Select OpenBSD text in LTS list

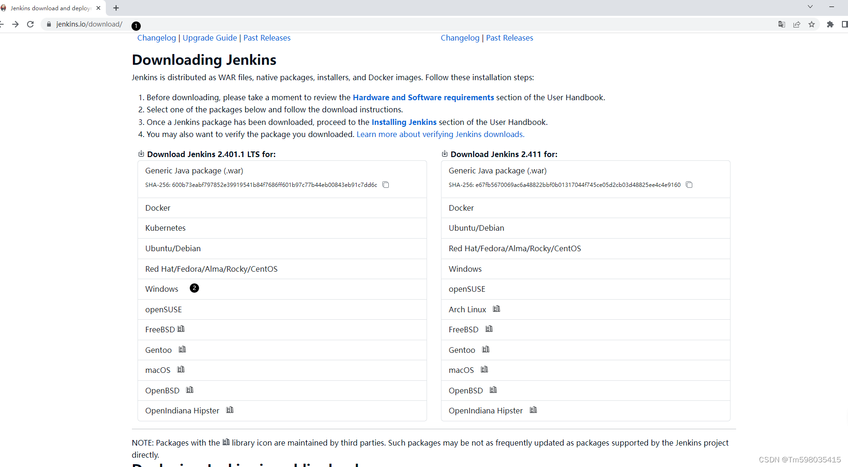162,391
